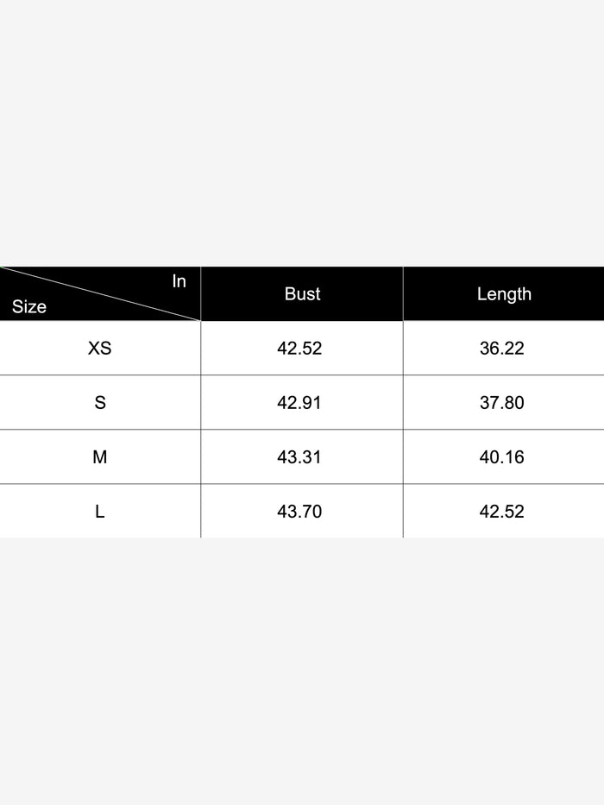Select the L size cell
The height and width of the screenshot is (805, 604).
pos(100,512)
